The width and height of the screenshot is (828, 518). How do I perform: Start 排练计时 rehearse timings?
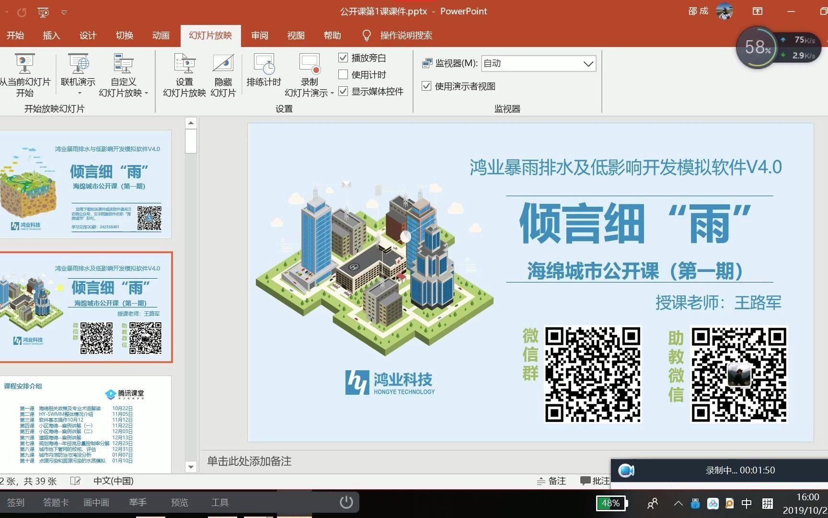264,71
